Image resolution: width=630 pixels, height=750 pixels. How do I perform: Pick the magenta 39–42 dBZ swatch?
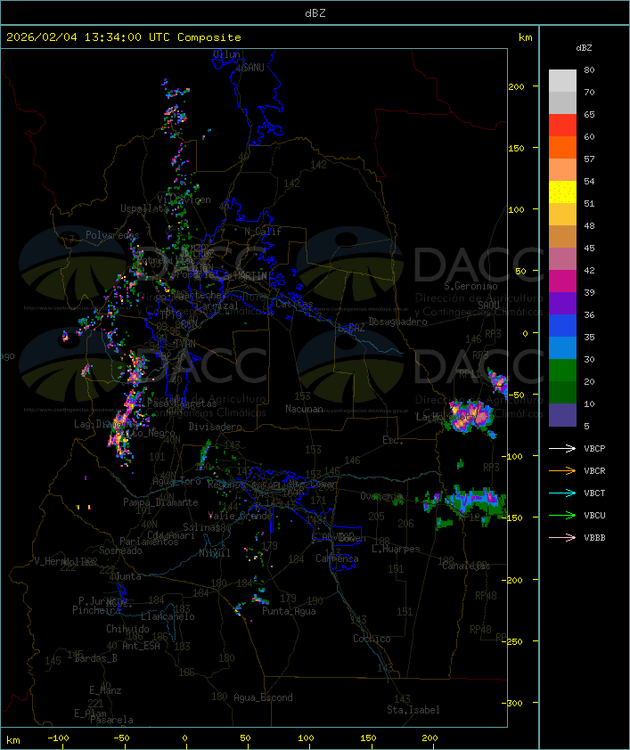[562, 281]
